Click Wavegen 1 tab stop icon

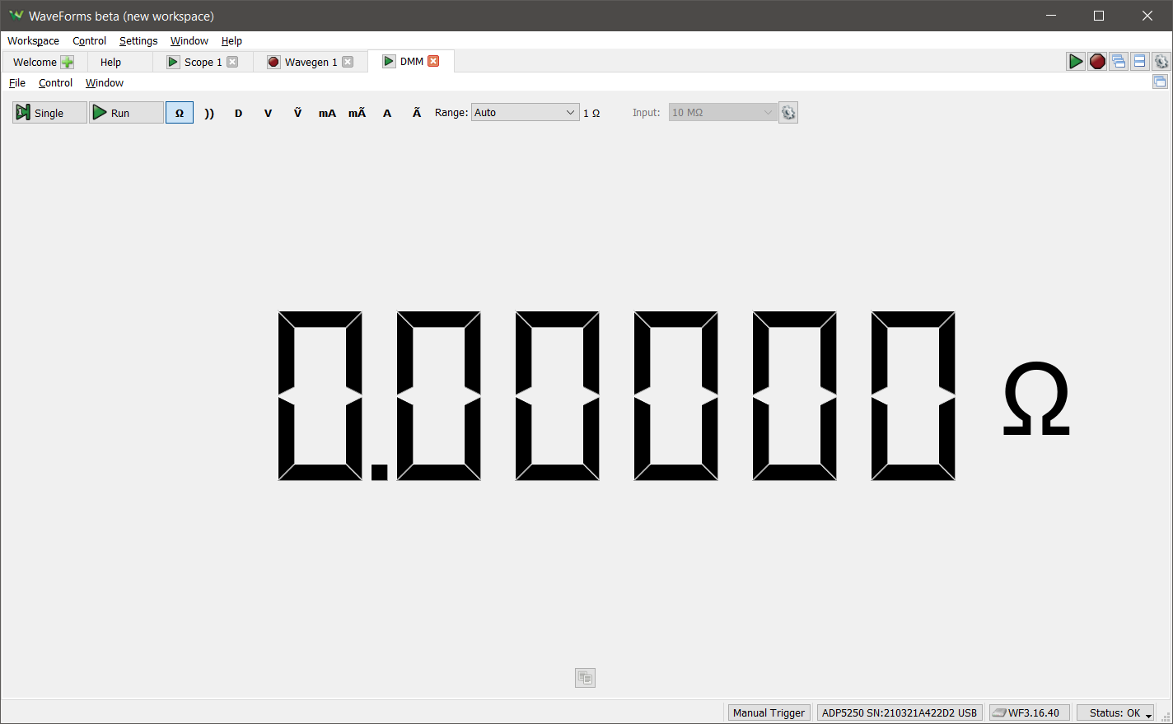[273, 62]
